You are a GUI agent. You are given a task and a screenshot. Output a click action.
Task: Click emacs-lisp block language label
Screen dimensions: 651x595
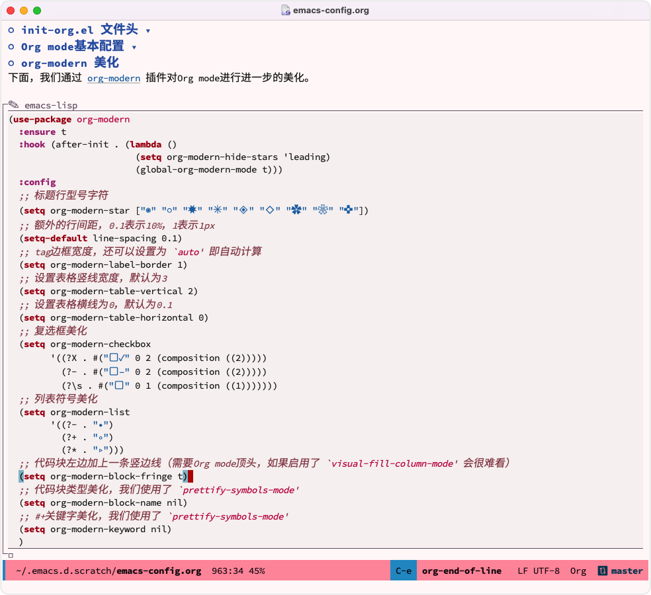coord(51,105)
